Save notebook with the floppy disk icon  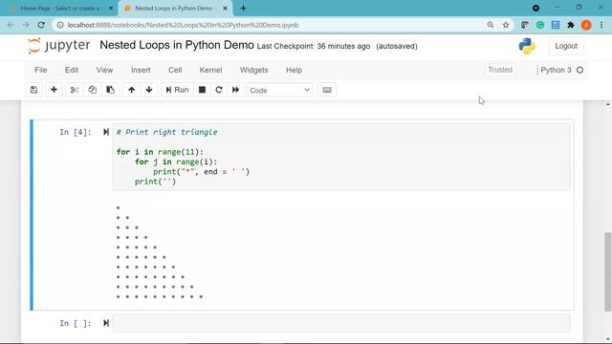(x=34, y=90)
